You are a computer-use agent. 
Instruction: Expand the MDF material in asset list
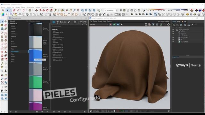pos(52,52)
